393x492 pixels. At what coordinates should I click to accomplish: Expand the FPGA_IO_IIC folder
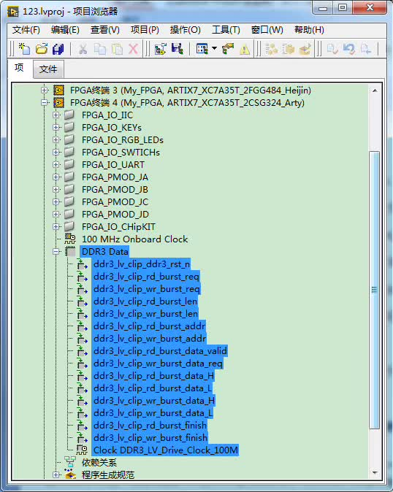pos(56,115)
